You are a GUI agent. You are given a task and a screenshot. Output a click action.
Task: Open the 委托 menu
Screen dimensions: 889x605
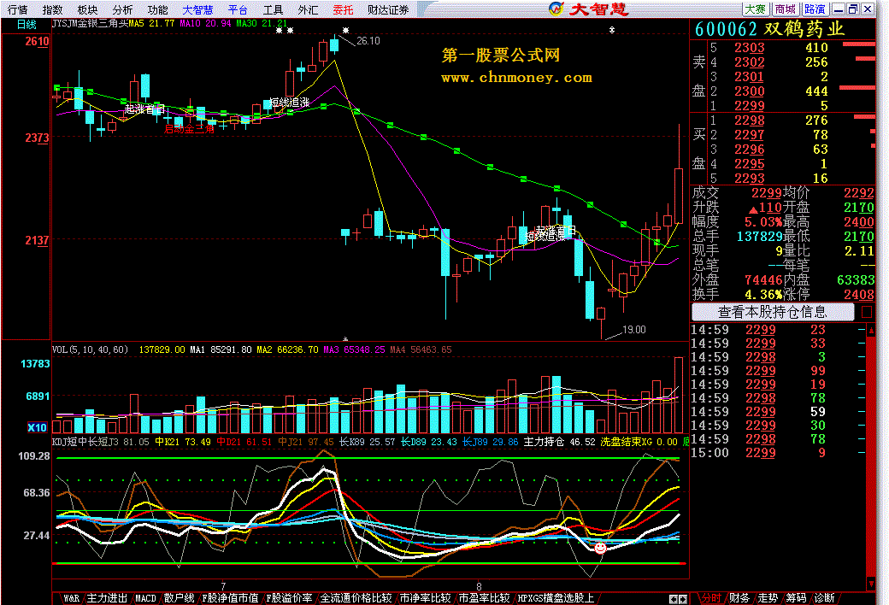click(343, 9)
